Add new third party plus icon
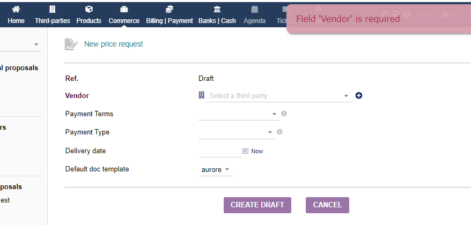The width and height of the screenshot is (471, 225). click(x=359, y=95)
